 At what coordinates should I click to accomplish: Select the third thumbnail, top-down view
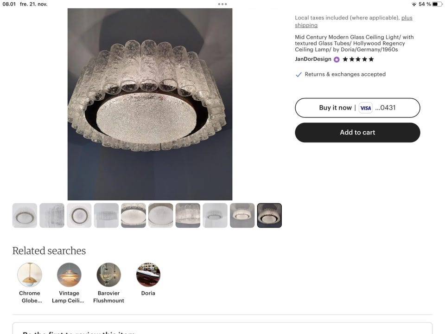click(79, 215)
